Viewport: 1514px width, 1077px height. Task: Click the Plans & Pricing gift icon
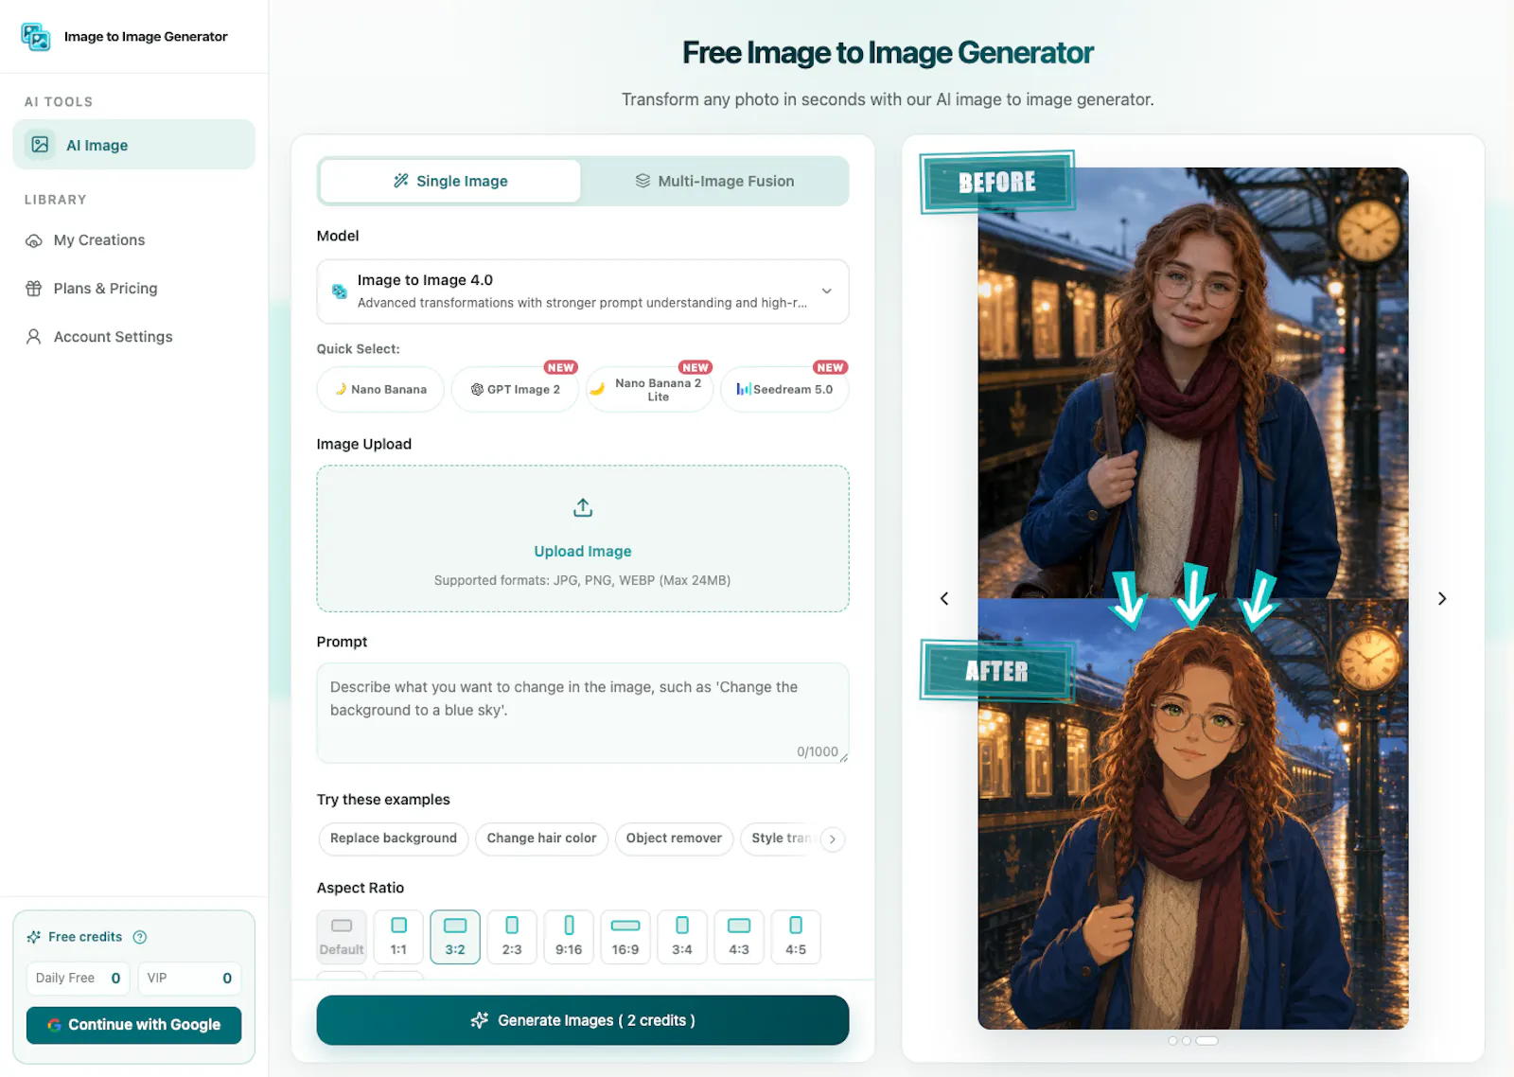pyautogui.click(x=34, y=289)
